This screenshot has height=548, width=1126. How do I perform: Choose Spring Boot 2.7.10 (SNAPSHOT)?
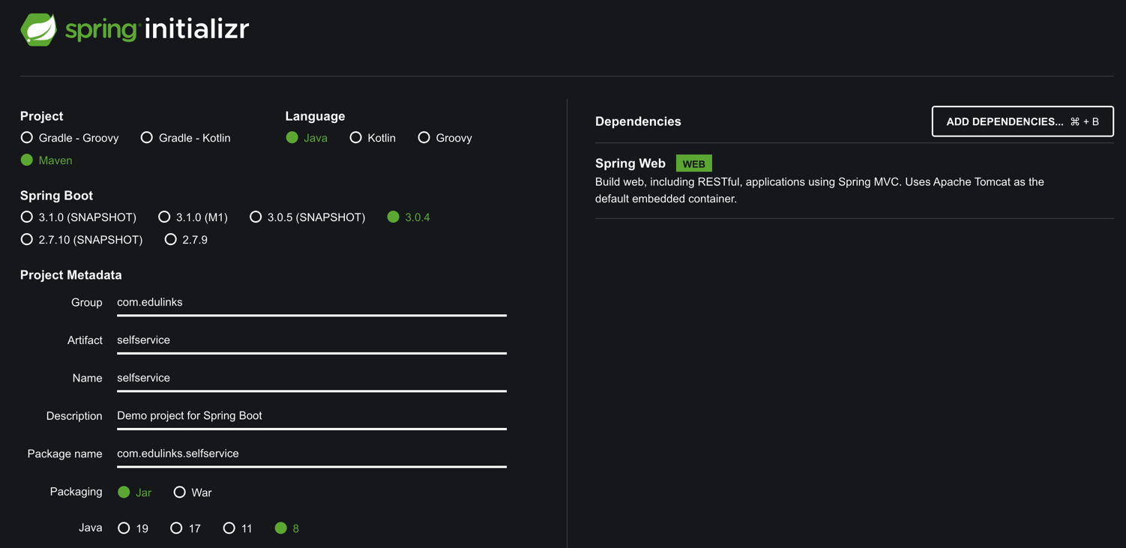82,240
